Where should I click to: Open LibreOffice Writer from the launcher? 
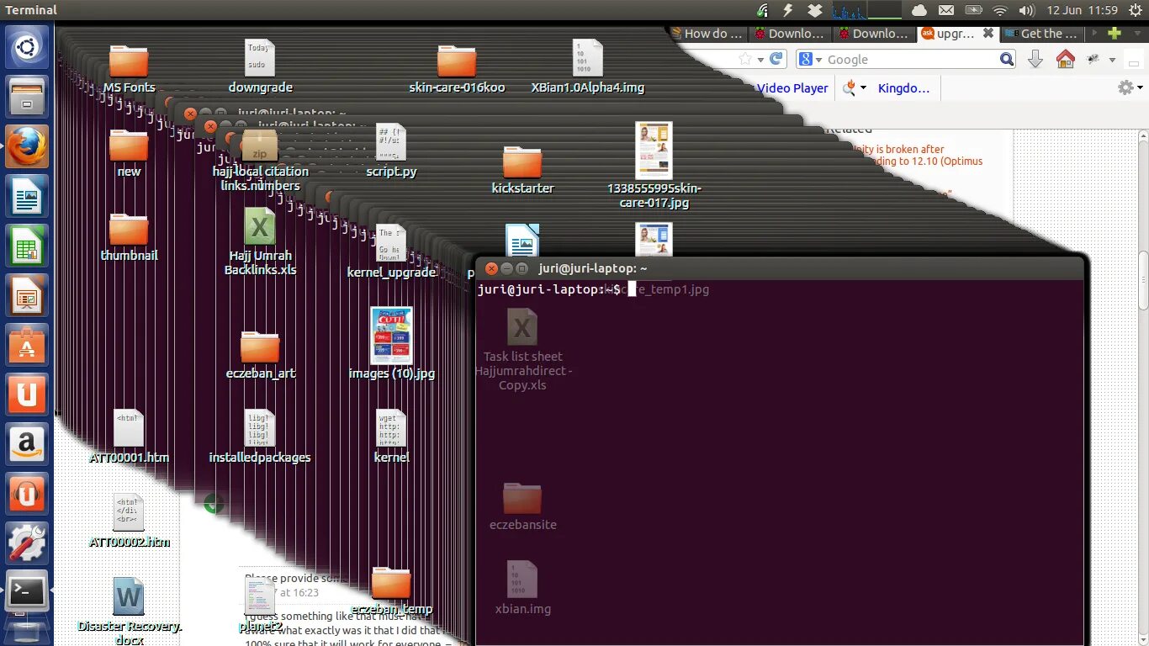[x=27, y=197]
